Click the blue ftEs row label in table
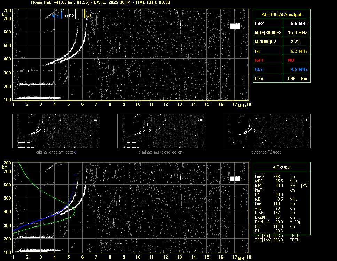This screenshot has height=261, width=337. point(259,69)
